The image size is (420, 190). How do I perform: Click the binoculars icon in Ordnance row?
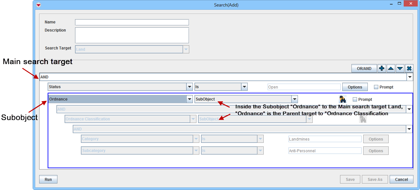342,99
